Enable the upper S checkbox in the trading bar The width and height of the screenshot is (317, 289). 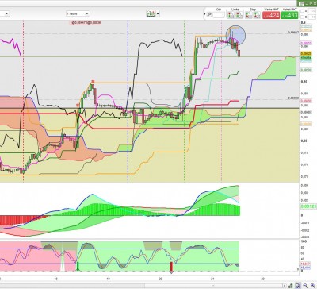click(x=302, y=11)
